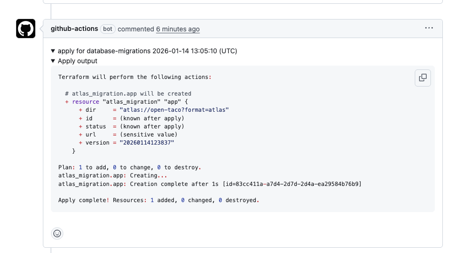Open the '6 minutes ago' timestamp link
The image size is (460, 253).
178,29
